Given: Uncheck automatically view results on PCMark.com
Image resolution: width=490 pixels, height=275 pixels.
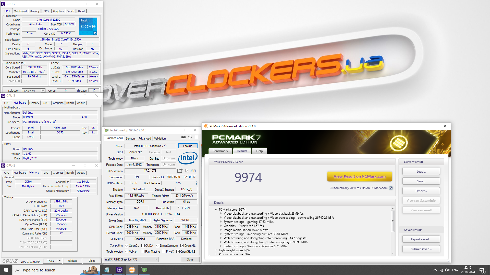Looking at the screenshot, I should 391,188.
